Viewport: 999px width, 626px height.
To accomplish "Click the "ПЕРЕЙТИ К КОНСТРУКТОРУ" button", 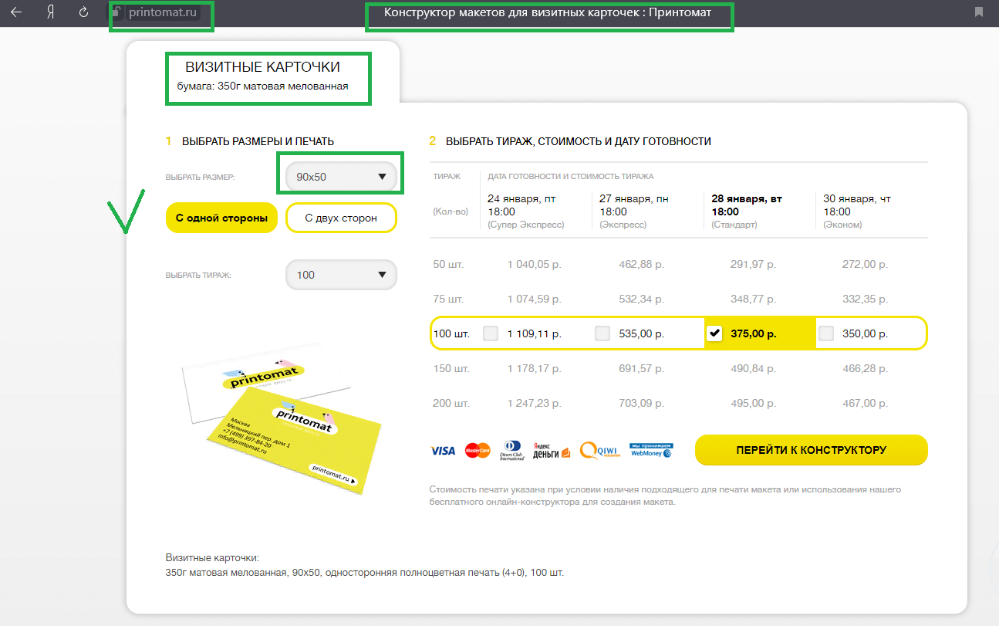I will point(811,450).
